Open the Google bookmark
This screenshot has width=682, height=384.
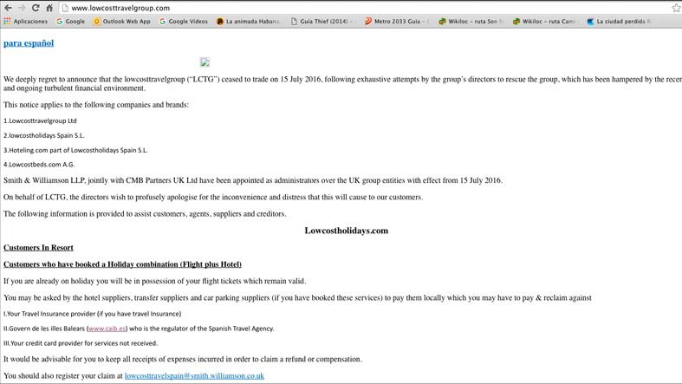click(70, 22)
